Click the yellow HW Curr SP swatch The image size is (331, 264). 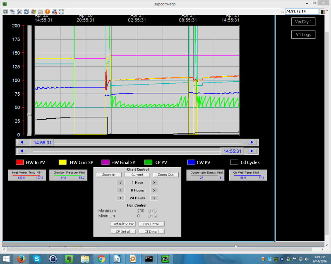62,162
